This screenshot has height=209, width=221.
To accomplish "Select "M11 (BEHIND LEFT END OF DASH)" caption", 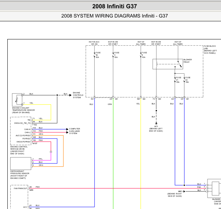I will [156, 129].
